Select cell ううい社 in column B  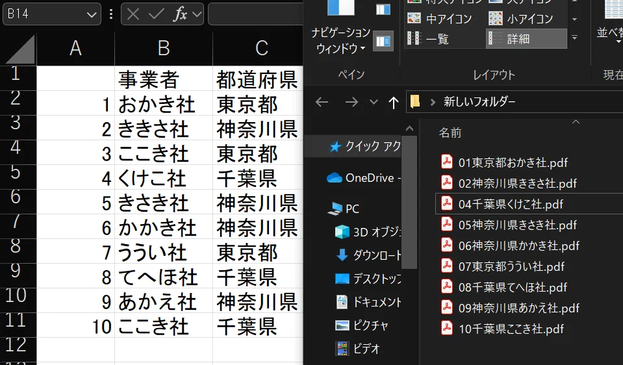click(164, 251)
